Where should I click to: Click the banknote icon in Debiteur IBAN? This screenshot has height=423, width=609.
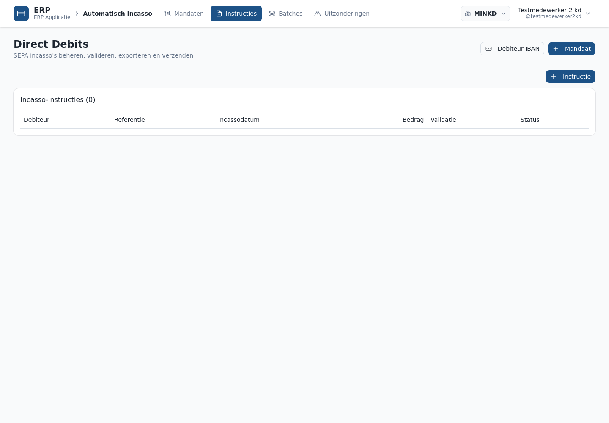pos(488,49)
